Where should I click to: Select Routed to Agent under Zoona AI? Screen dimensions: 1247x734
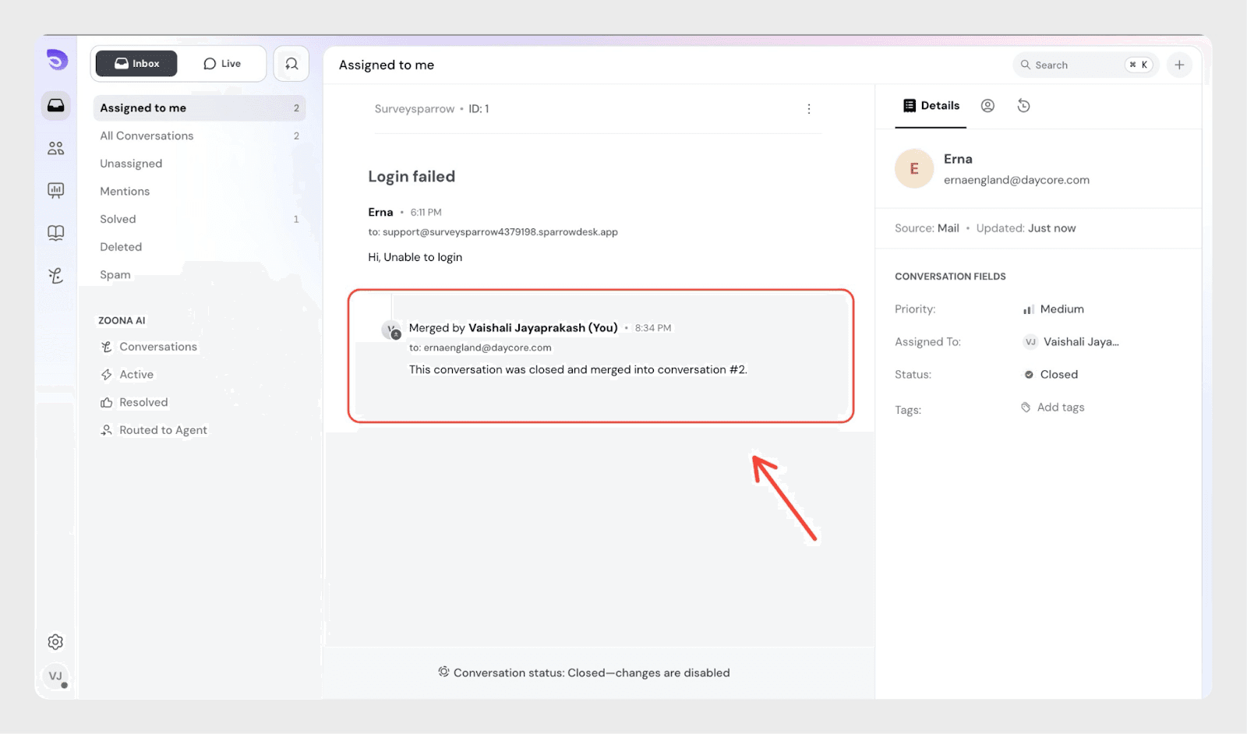pos(163,430)
